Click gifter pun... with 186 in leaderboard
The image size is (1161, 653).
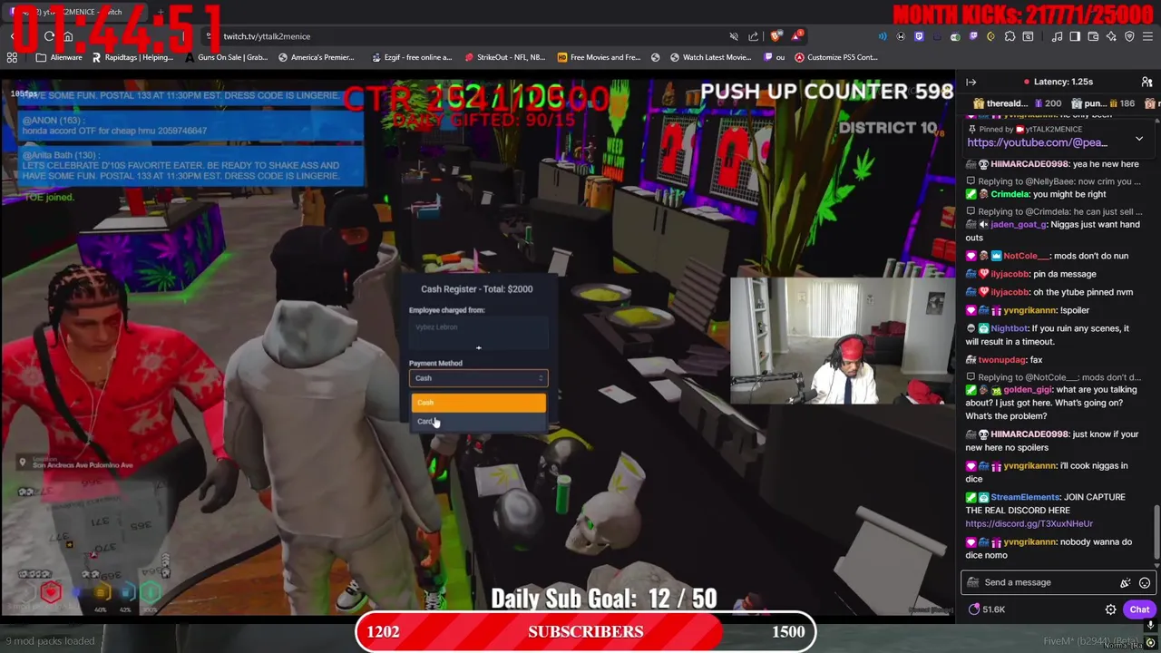(1104, 103)
